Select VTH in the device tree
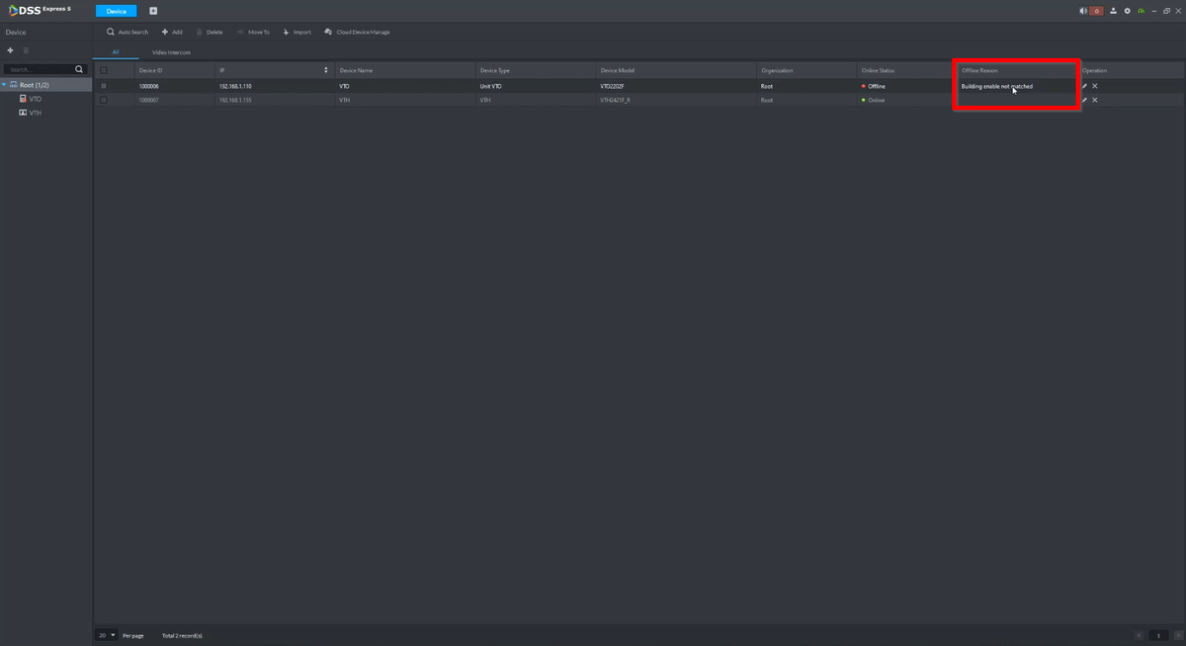Screen dimensions: 1186x646 coord(35,113)
